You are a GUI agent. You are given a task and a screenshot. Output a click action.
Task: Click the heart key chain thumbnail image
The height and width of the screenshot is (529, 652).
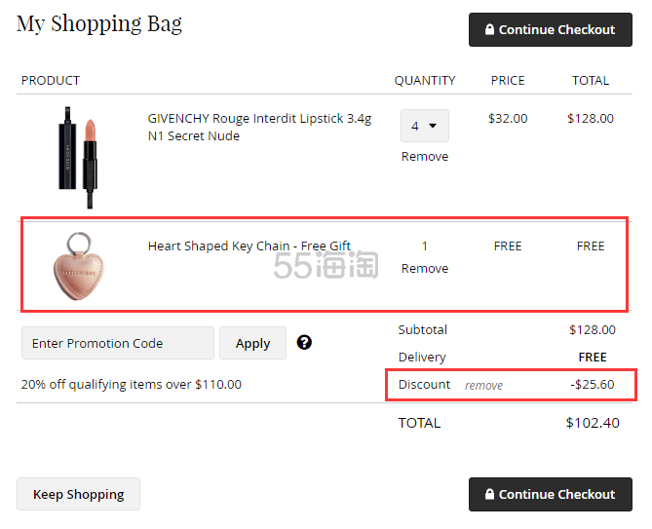pyautogui.click(x=79, y=266)
